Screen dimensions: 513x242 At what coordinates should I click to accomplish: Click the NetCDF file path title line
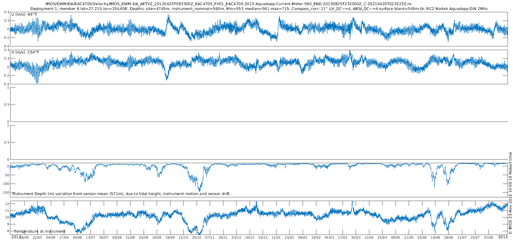click(229, 4)
